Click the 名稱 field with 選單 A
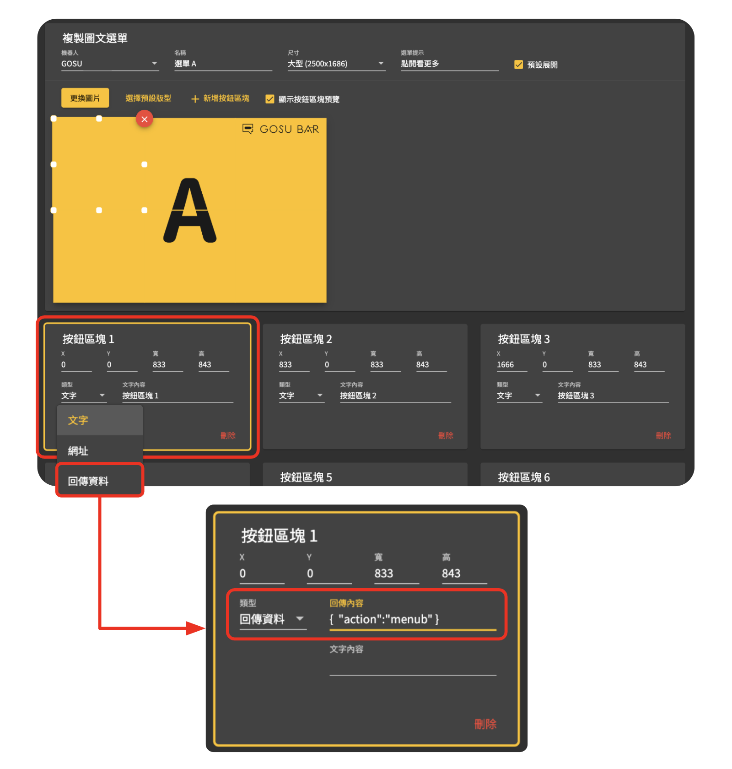The width and height of the screenshot is (732, 769). (223, 64)
